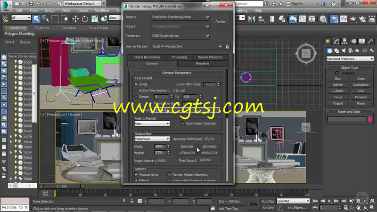Switch to the Renderer tab
377x212 pixels.
click(203, 64)
